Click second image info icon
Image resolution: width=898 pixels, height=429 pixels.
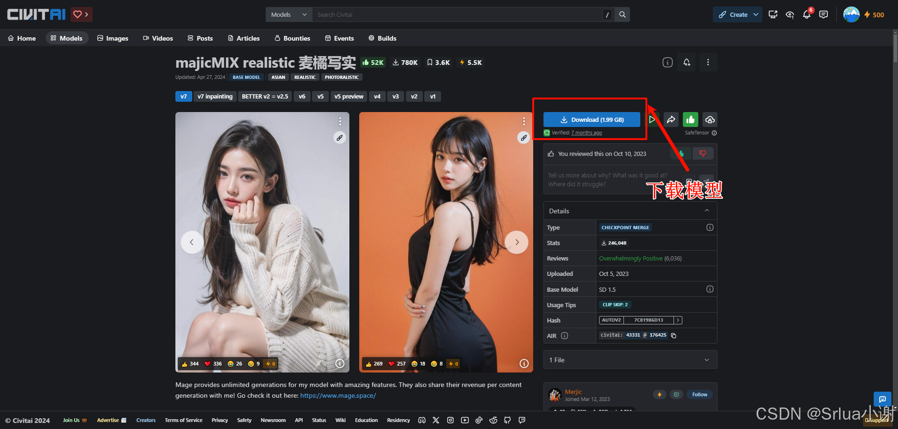coord(524,364)
